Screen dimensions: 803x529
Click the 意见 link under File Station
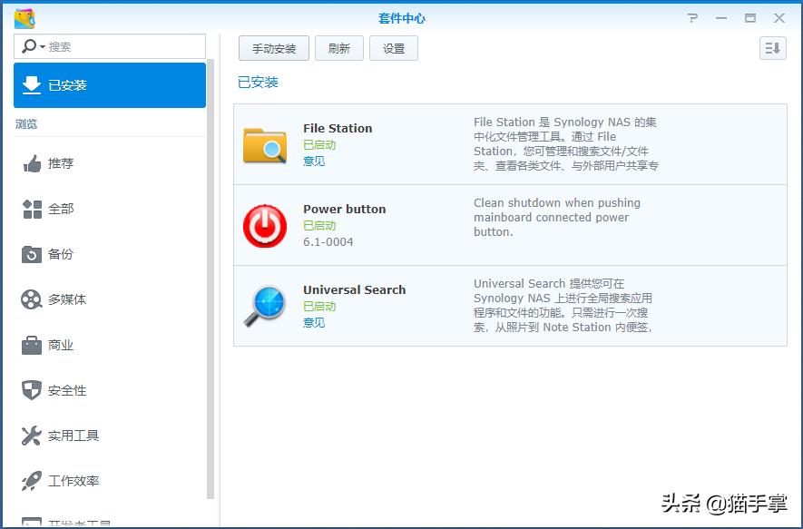pos(314,162)
